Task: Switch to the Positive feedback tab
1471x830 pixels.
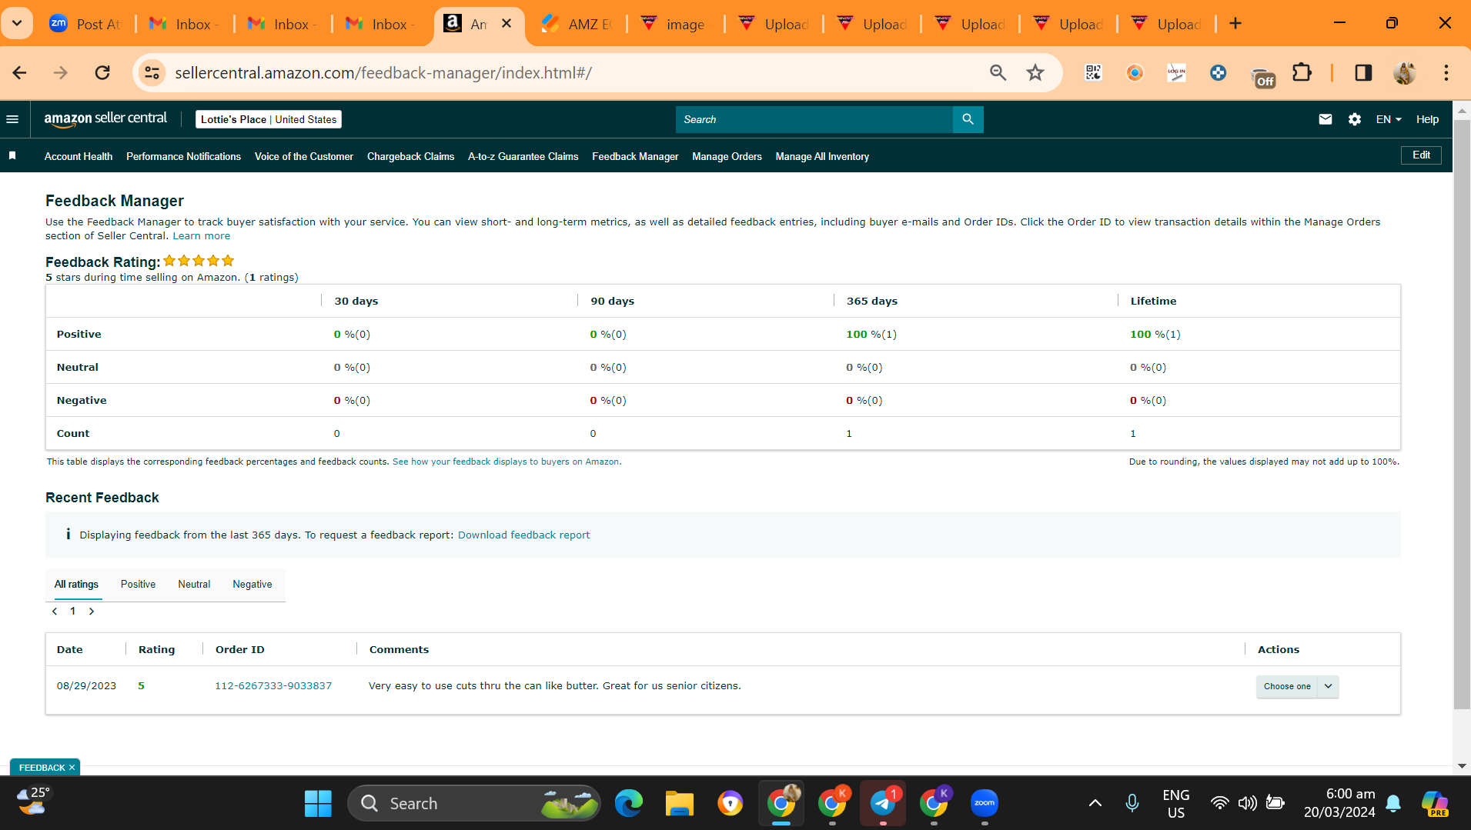Action: click(x=138, y=585)
